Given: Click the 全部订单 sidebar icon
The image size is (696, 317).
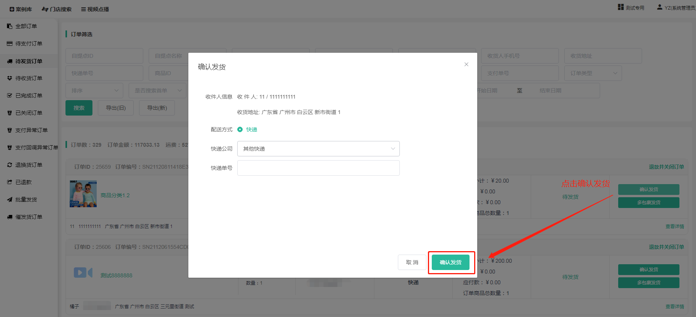Looking at the screenshot, I should click(10, 26).
